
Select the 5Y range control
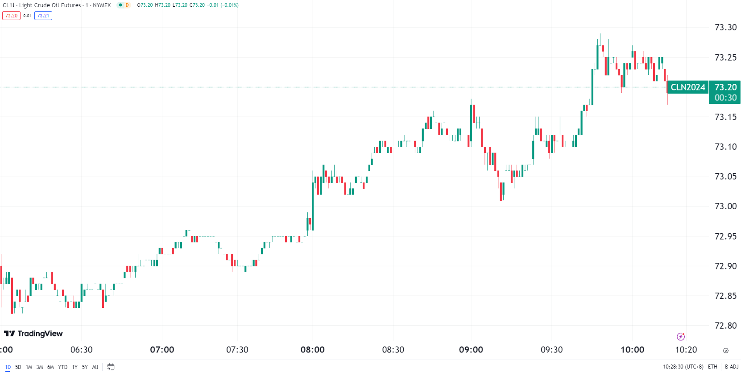84,367
